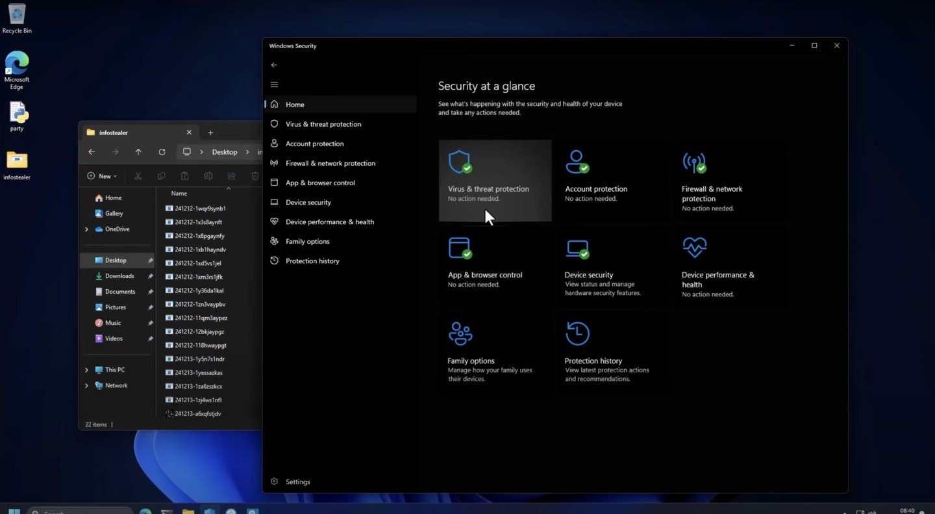
Task: Select Device performance & health heart icon
Action: click(694, 248)
